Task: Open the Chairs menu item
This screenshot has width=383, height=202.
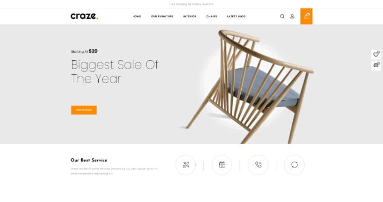Action: coord(212,16)
